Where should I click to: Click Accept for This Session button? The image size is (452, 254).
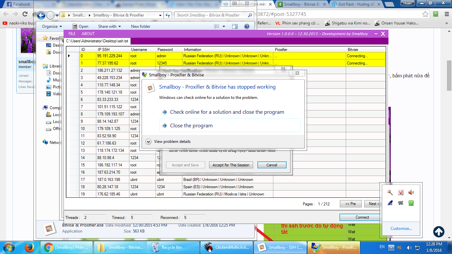click(x=231, y=165)
